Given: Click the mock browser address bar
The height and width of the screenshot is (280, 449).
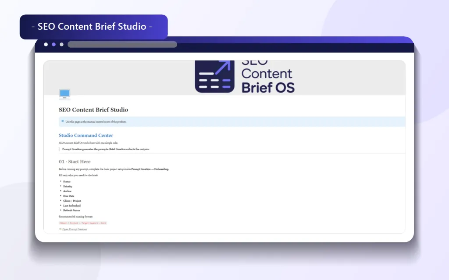Looking at the screenshot, I should (x=122, y=44).
